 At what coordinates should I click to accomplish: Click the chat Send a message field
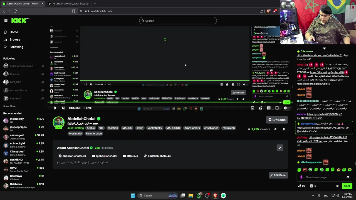[324, 177]
